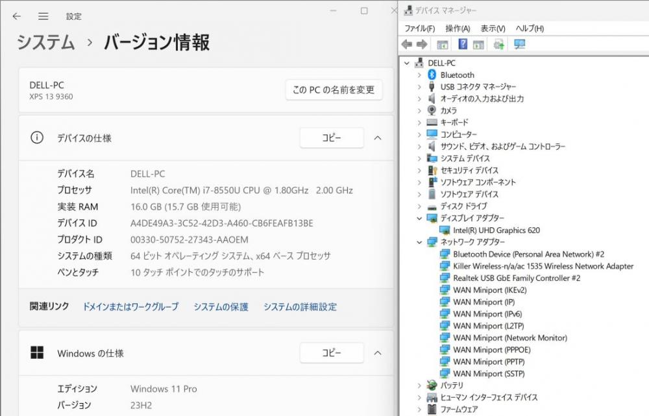Open システムの詳細設定 link

tap(300, 307)
